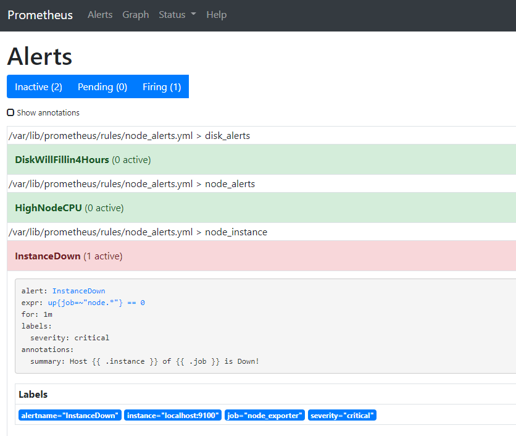Image resolution: width=516 pixels, height=436 pixels.
Task: Click the InstanceDown alert name link
Action: pos(78,291)
